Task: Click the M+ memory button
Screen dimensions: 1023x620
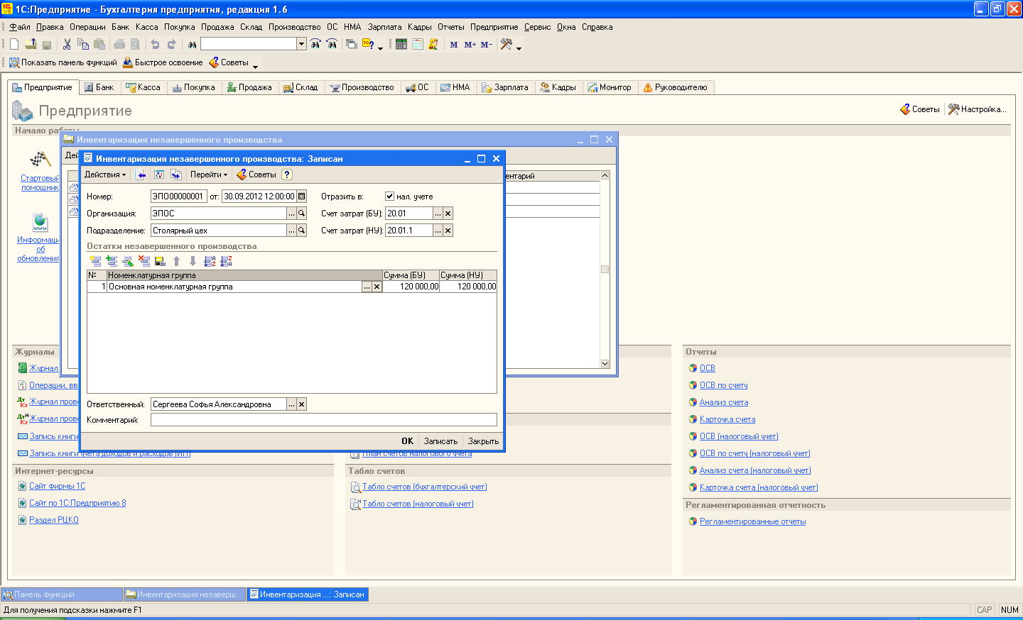Action: tap(470, 44)
